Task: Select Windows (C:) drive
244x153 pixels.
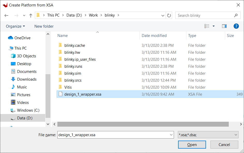Action: pos(25,110)
